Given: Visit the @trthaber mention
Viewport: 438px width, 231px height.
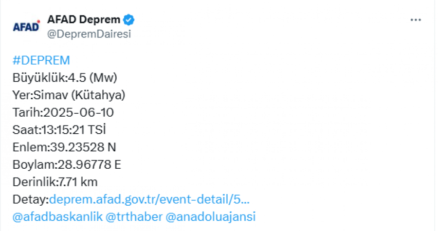Looking at the screenshot, I should click(x=134, y=217).
